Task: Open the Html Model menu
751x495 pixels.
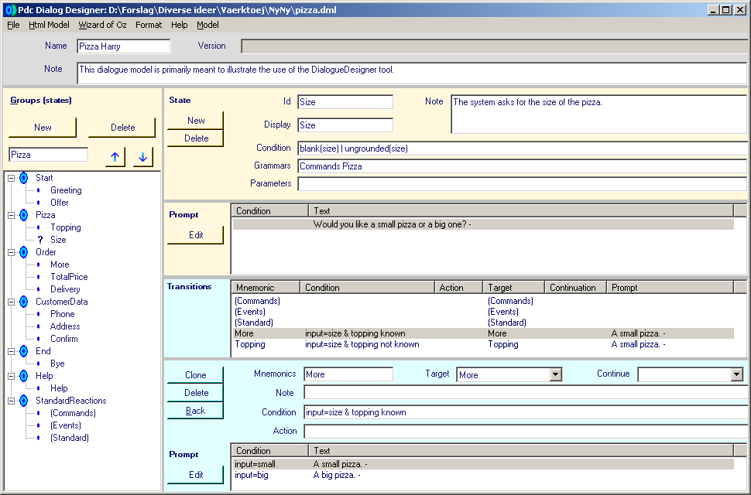Action: (x=49, y=25)
